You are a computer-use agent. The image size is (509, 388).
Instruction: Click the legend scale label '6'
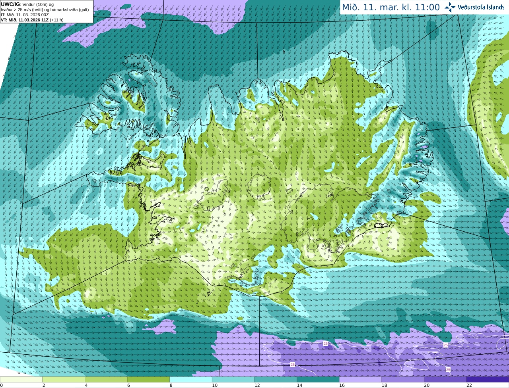(128, 385)
